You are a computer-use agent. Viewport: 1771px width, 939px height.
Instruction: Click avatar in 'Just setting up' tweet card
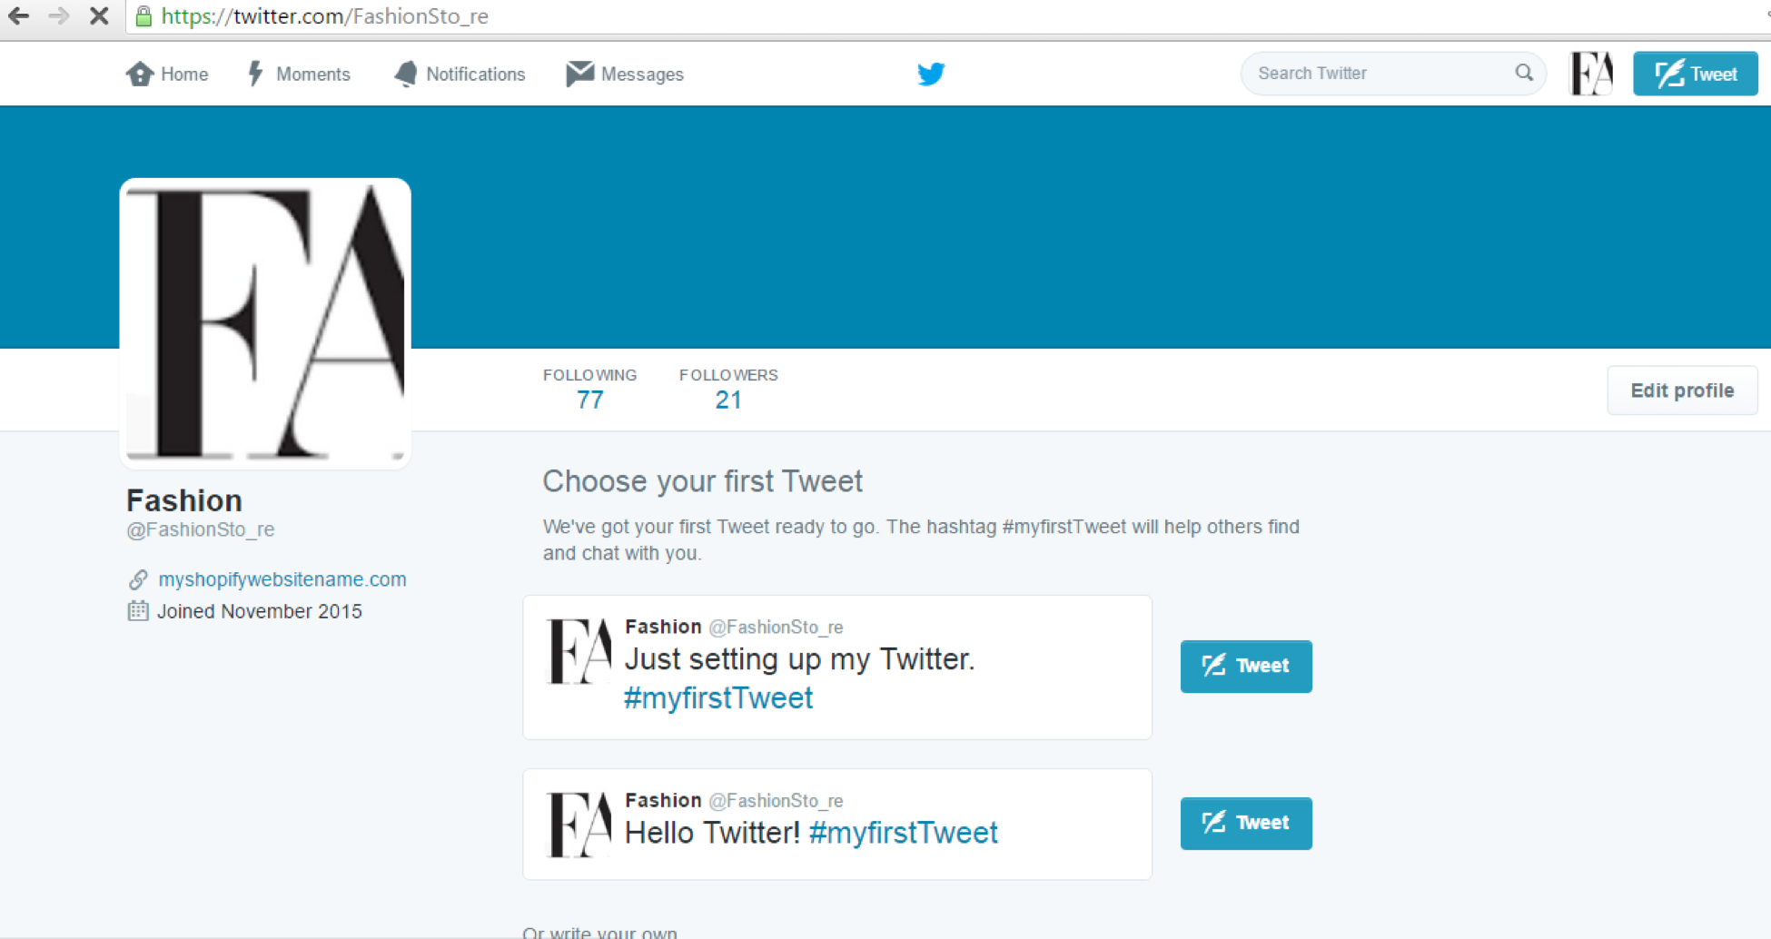coord(579,651)
